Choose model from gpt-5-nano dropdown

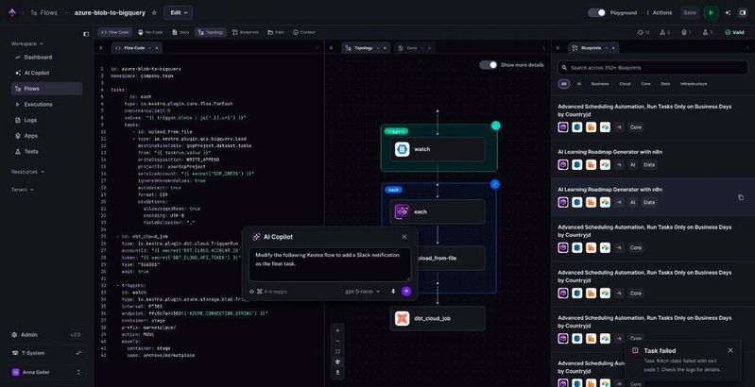362,292
